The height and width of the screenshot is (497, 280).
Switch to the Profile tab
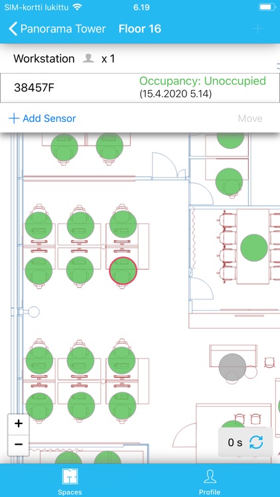coord(210,482)
